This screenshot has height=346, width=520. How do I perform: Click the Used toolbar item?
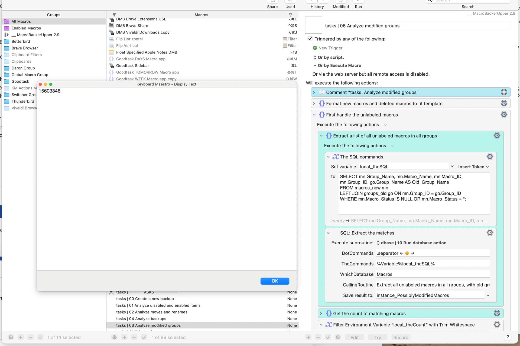290,4
